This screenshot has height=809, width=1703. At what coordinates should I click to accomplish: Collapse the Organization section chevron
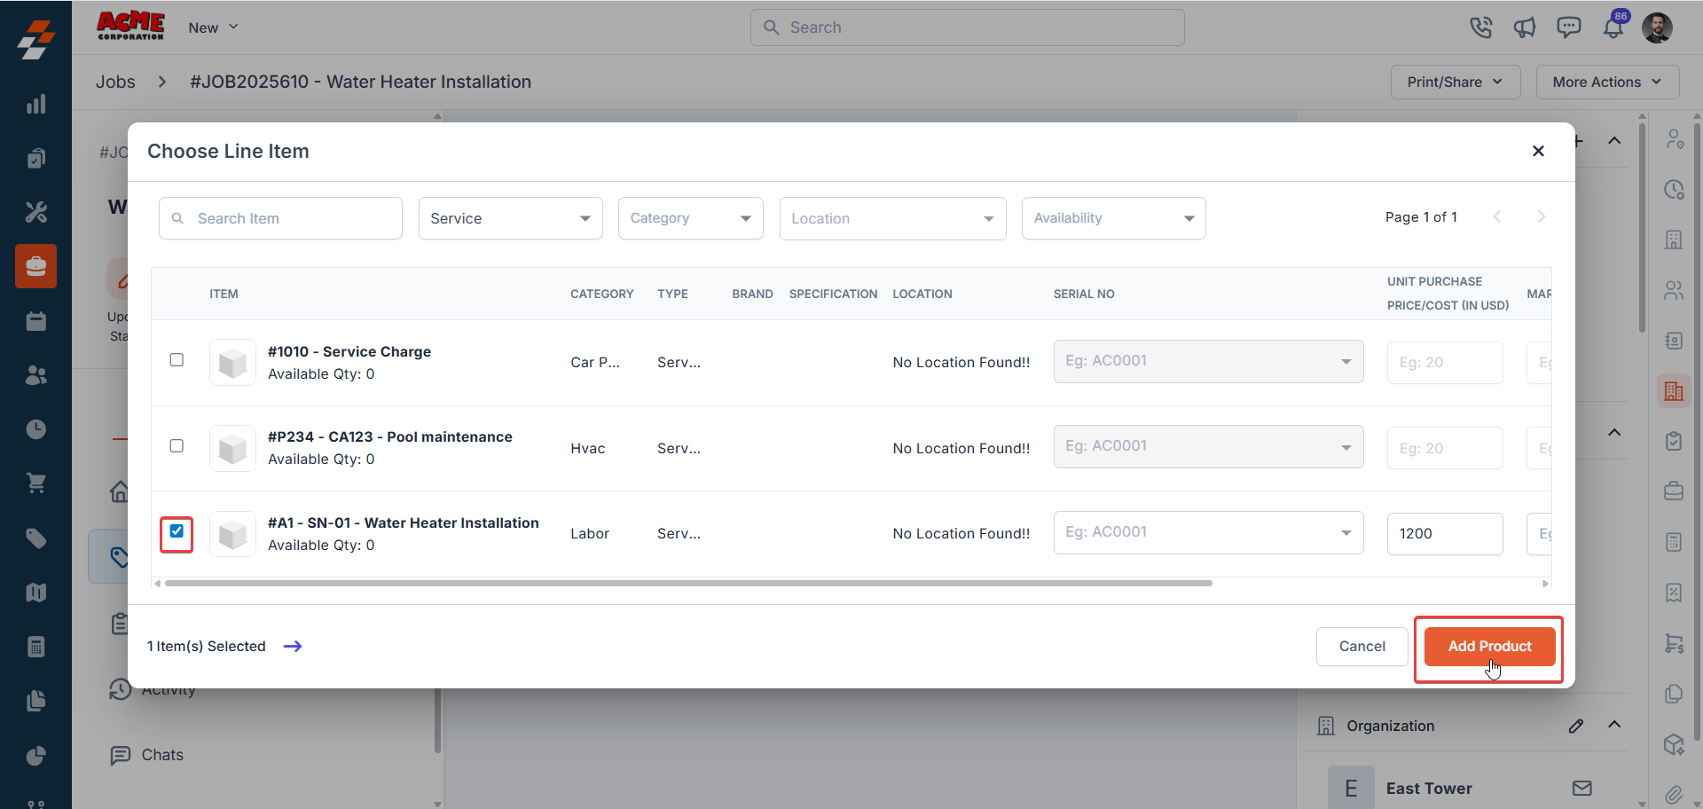coord(1614,725)
